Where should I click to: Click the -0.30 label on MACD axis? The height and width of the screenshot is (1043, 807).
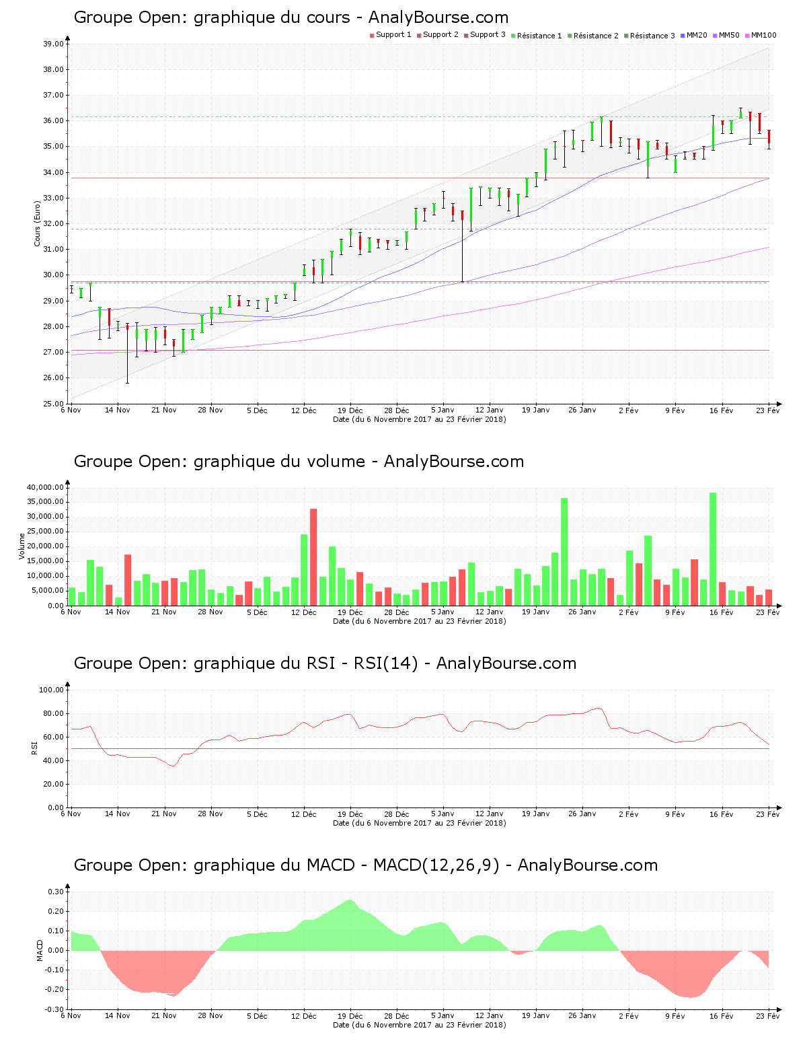coord(55,1009)
